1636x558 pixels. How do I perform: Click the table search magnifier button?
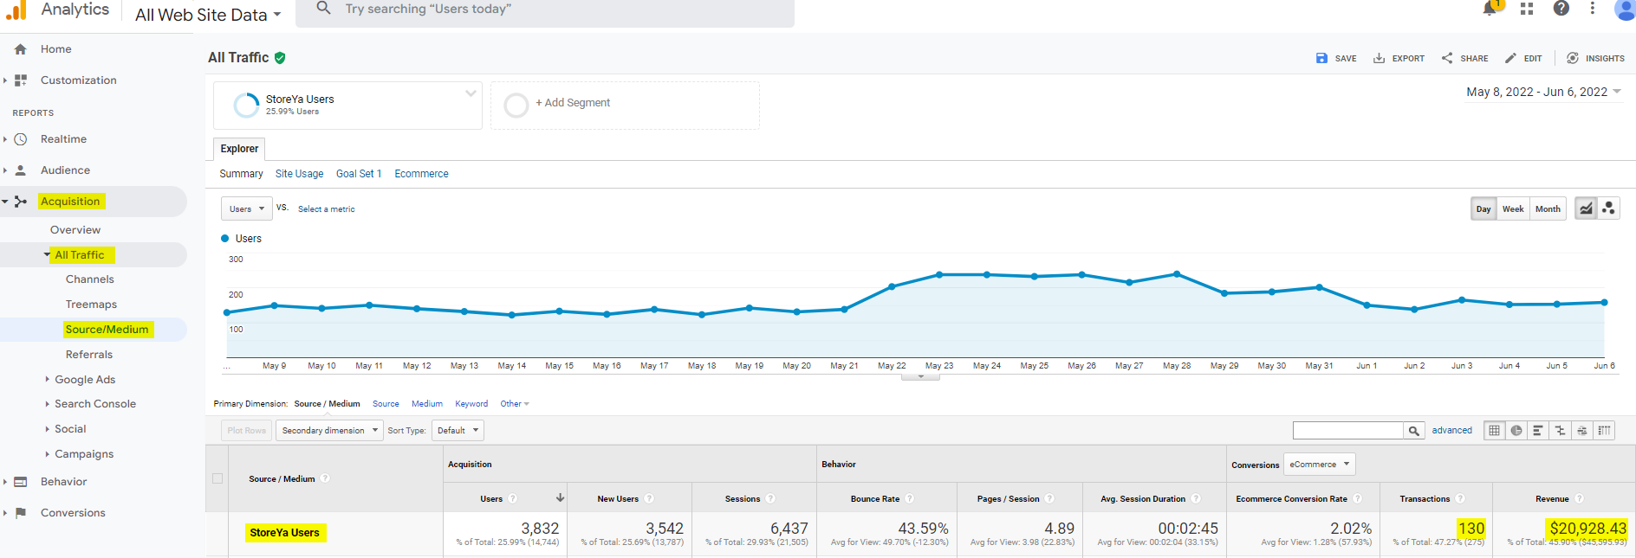(1413, 430)
